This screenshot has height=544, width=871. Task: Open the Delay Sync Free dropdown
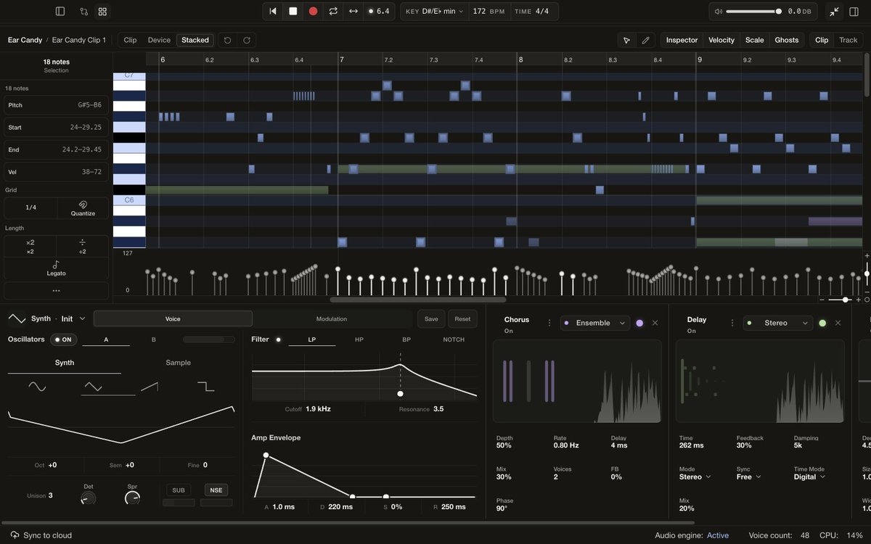click(749, 477)
